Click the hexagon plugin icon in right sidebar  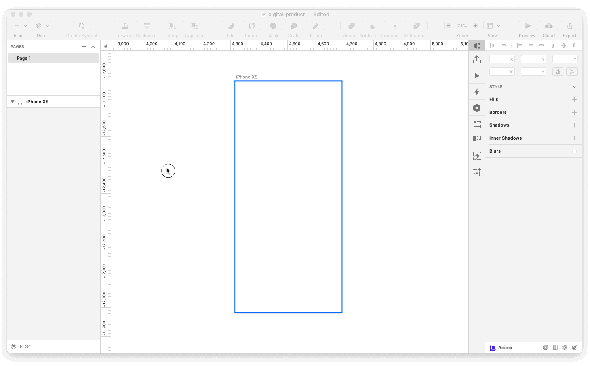click(x=477, y=108)
